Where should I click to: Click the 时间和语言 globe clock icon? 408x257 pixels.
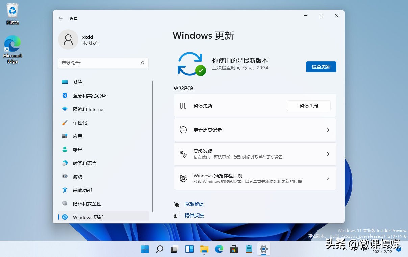point(65,163)
